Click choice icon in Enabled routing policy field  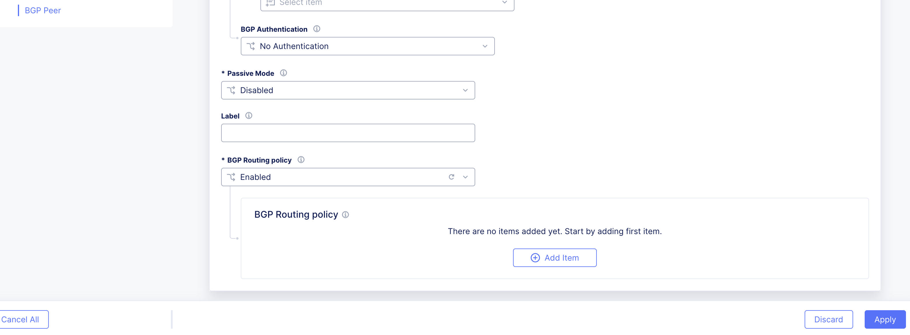[x=231, y=177]
